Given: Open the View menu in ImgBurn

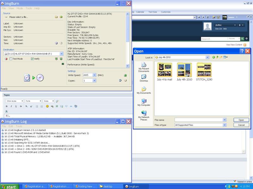Looking at the screenshot, I should coord(11,9).
